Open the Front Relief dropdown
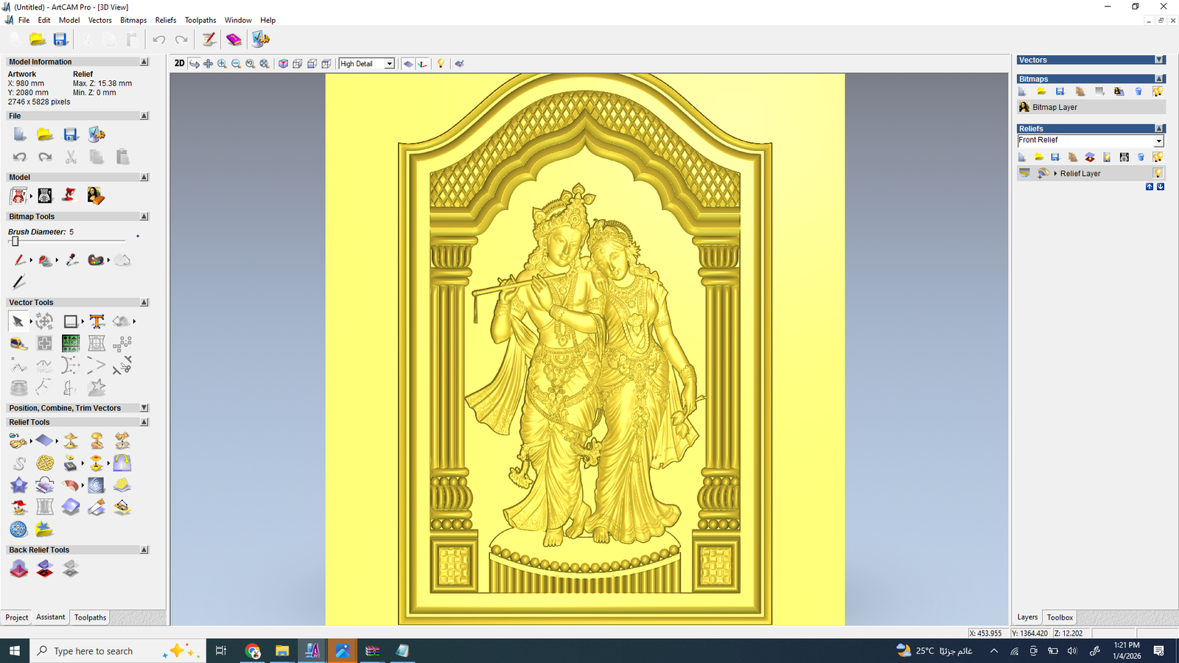 point(1158,141)
